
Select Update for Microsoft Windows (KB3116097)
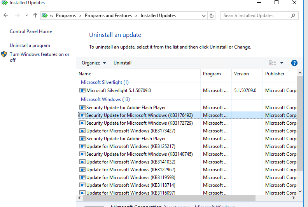click(187, 193)
